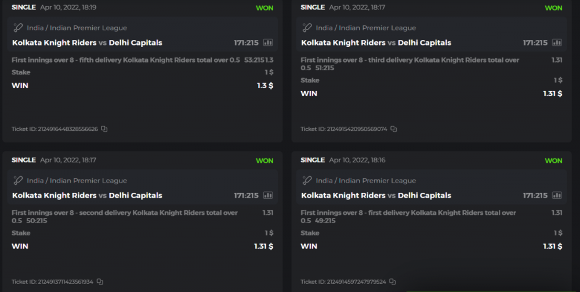Open the match title in third delivery ticket
The image size is (580, 292).
coord(376,43)
